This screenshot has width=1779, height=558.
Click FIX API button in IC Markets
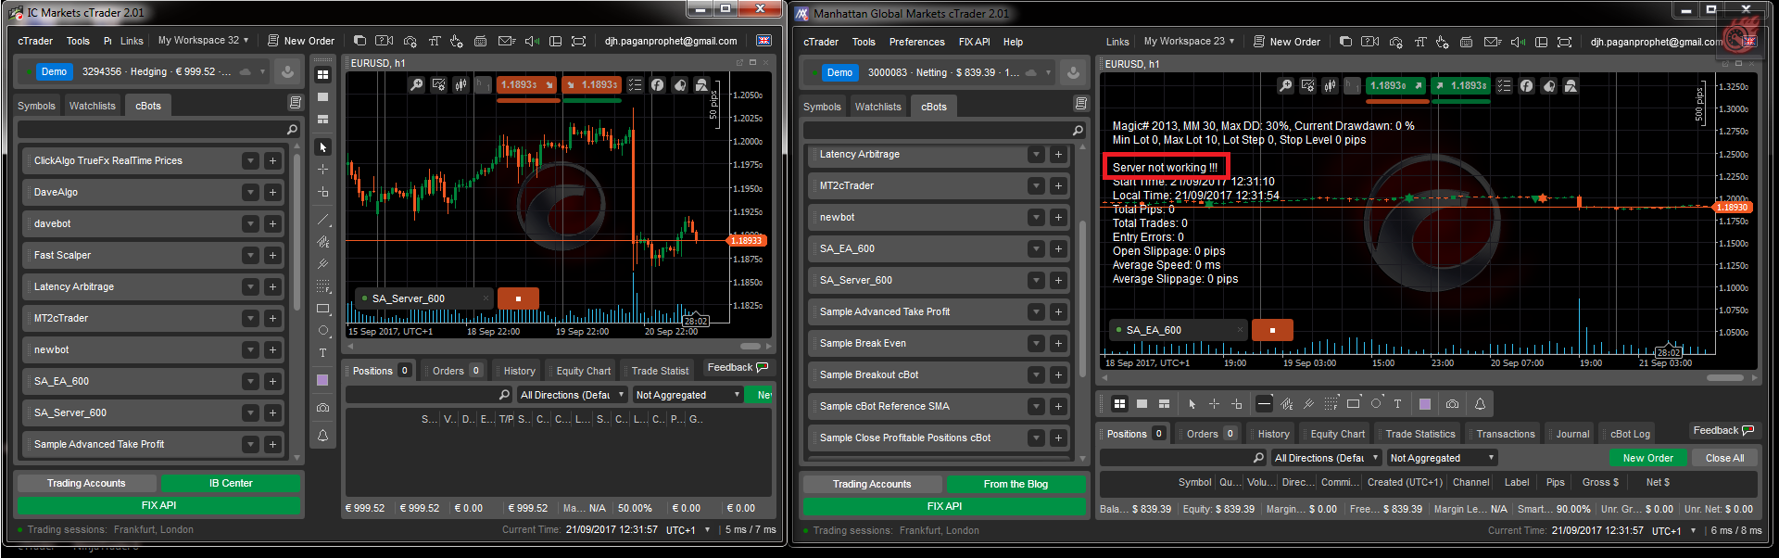tap(158, 505)
